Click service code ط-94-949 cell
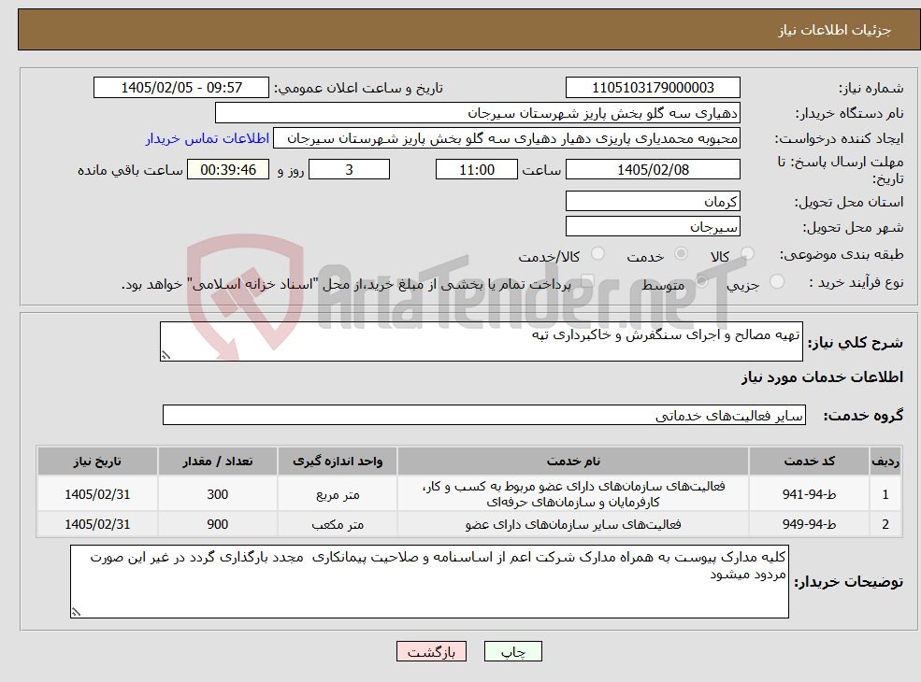This screenshot has width=921, height=682. (809, 524)
